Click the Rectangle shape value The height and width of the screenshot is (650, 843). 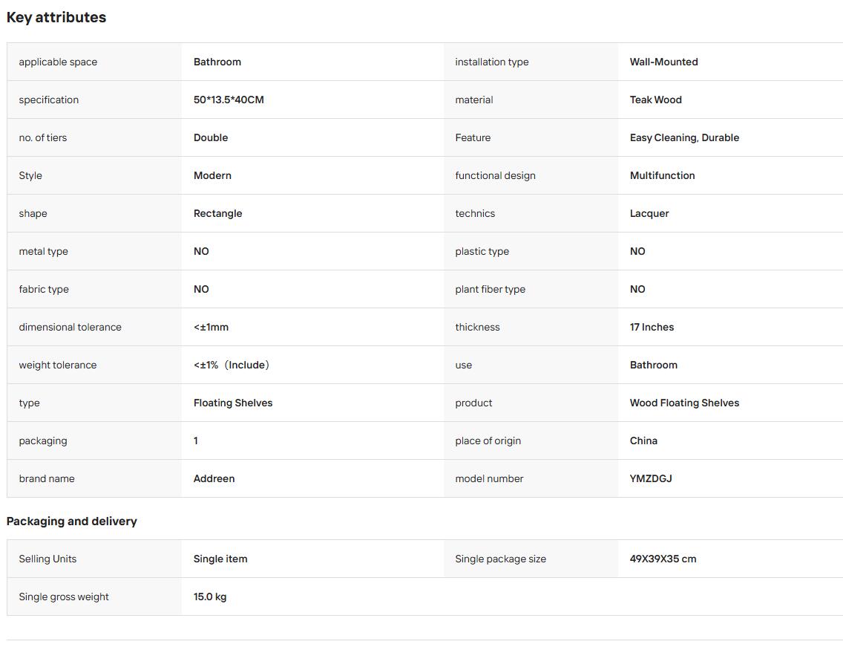tap(217, 214)
